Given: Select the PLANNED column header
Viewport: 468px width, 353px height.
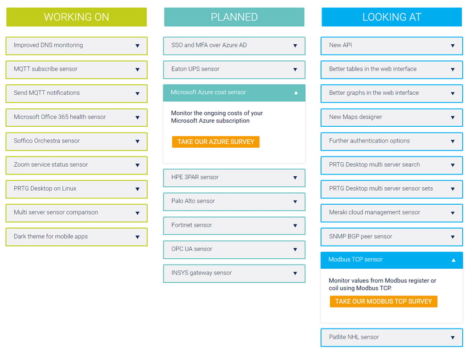Looking at the screenshot, I should pyautogui.click(x=234, y=17).
